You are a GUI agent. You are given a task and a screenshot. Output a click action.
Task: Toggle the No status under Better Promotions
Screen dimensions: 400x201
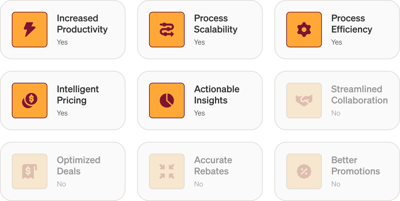coord(336,184)
